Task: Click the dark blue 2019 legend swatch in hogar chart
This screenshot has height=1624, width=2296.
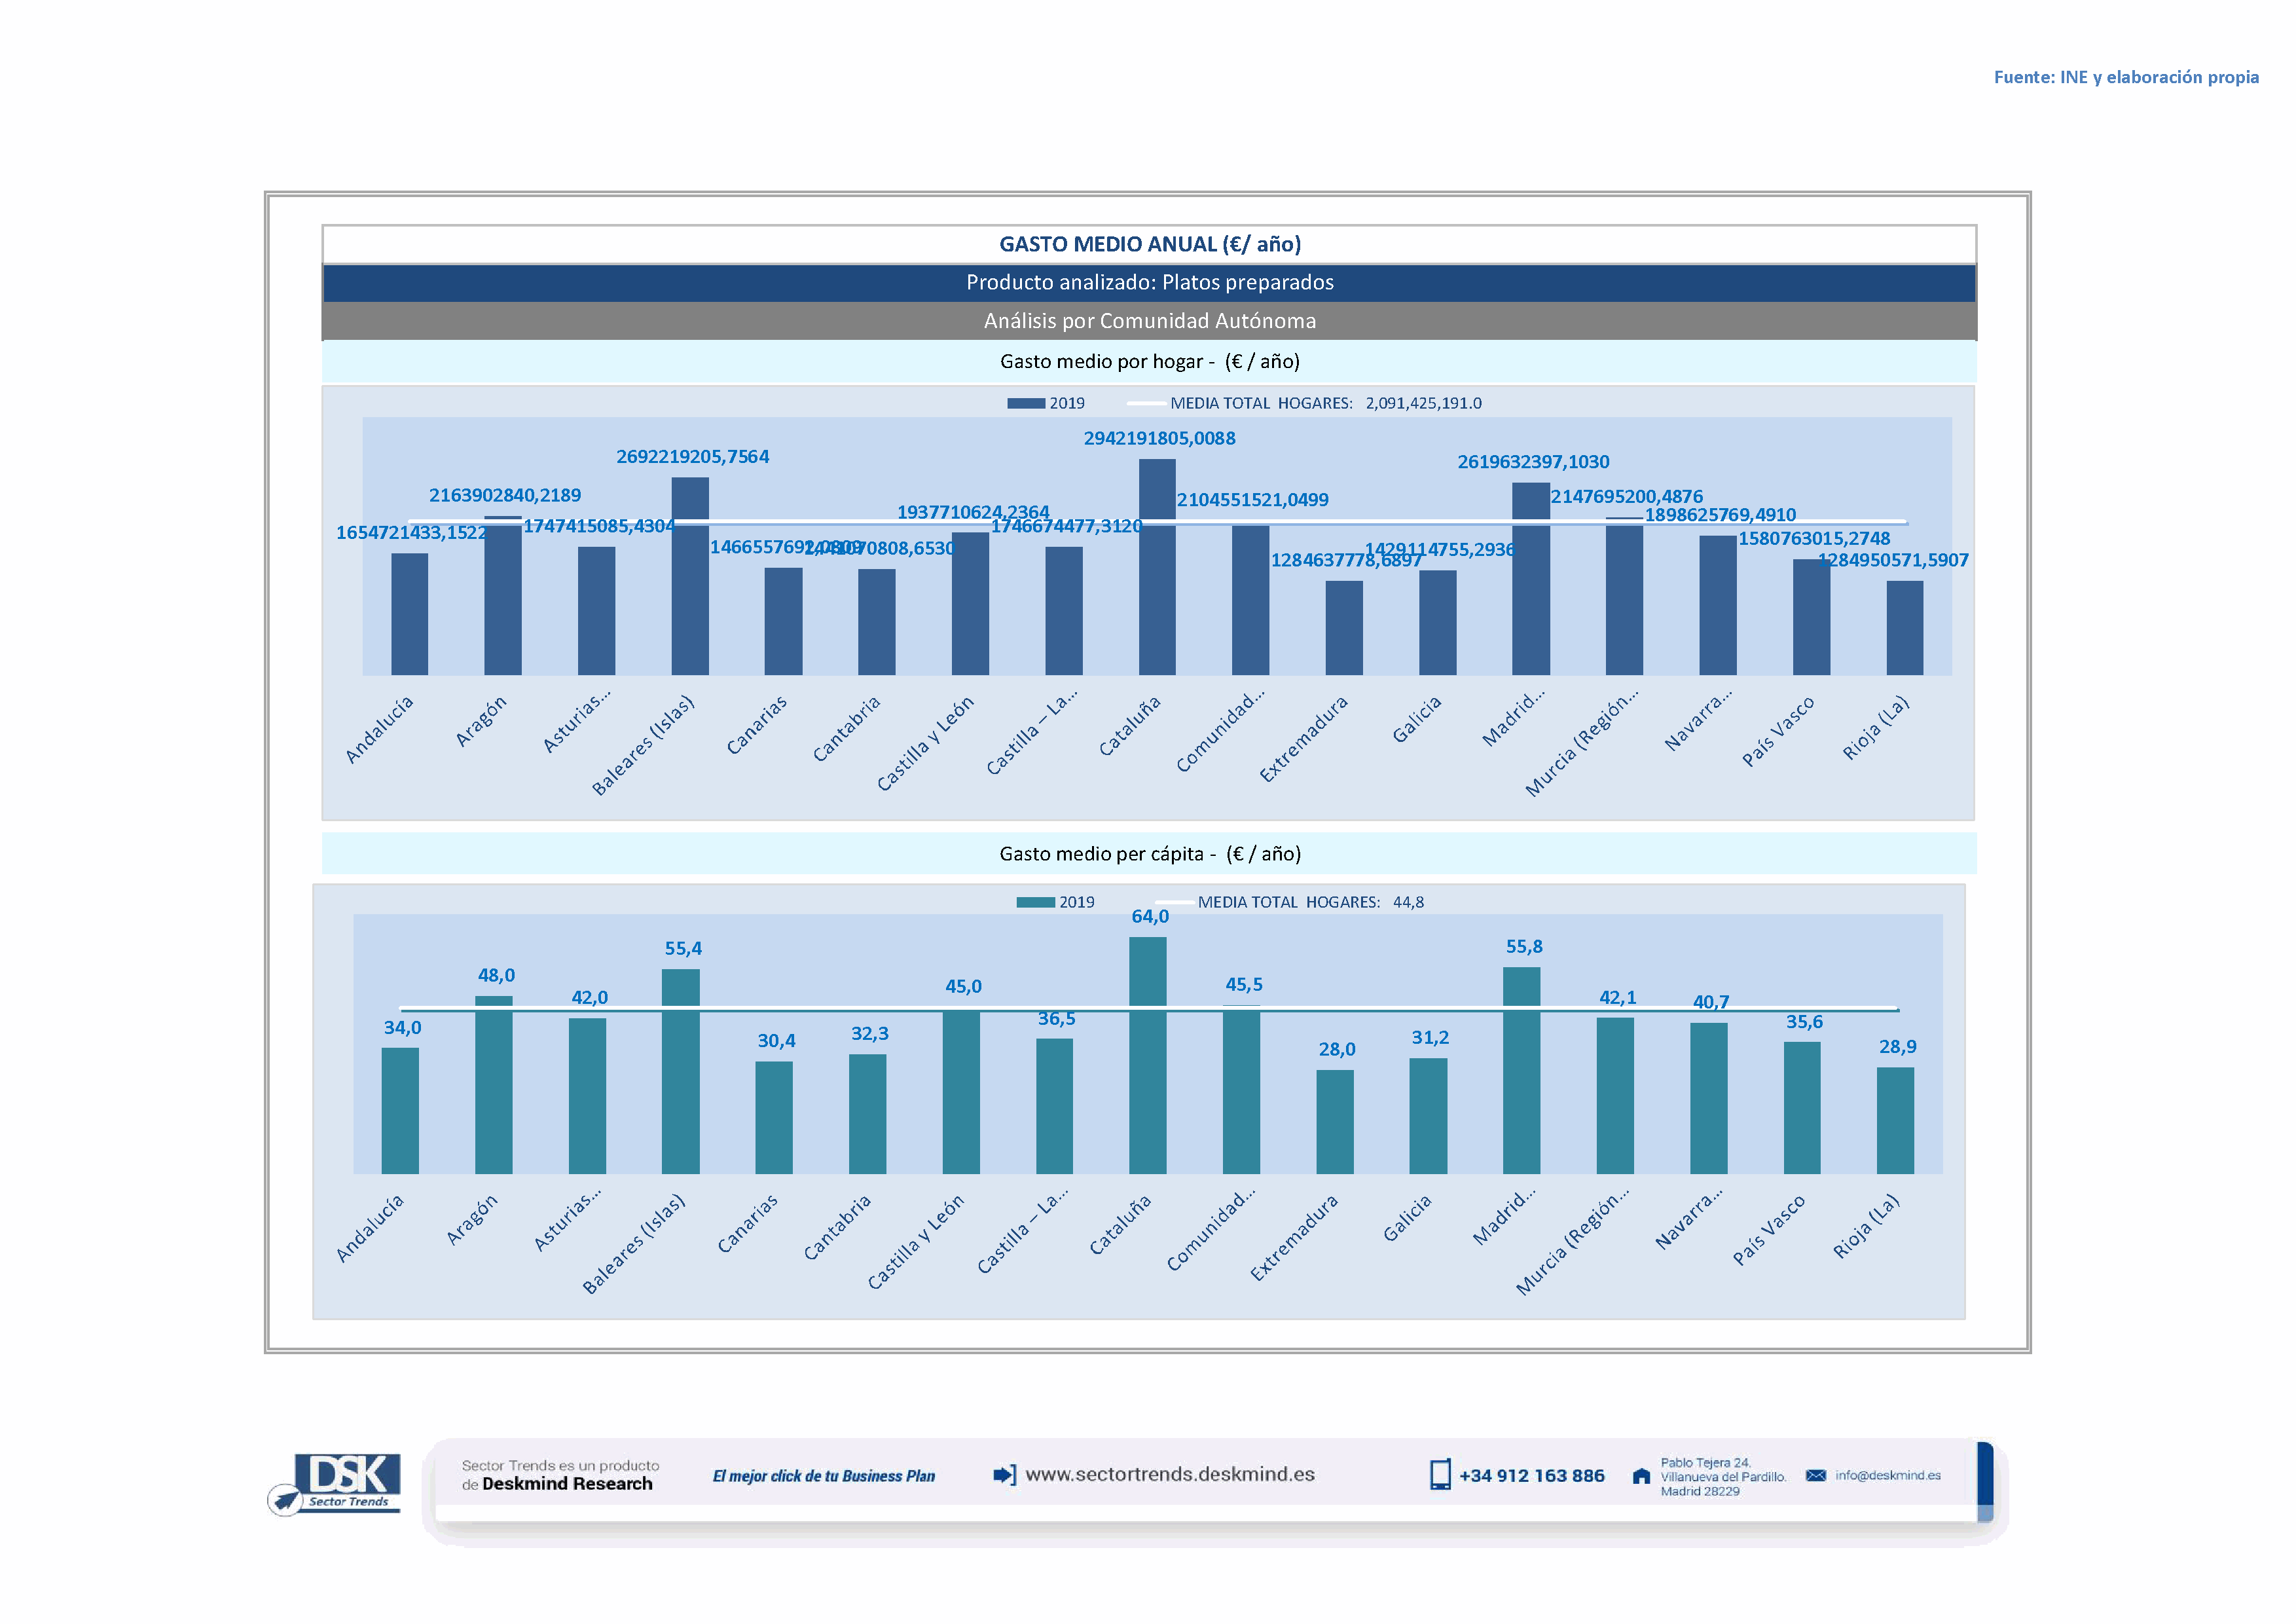Action: coord(1025,403)
